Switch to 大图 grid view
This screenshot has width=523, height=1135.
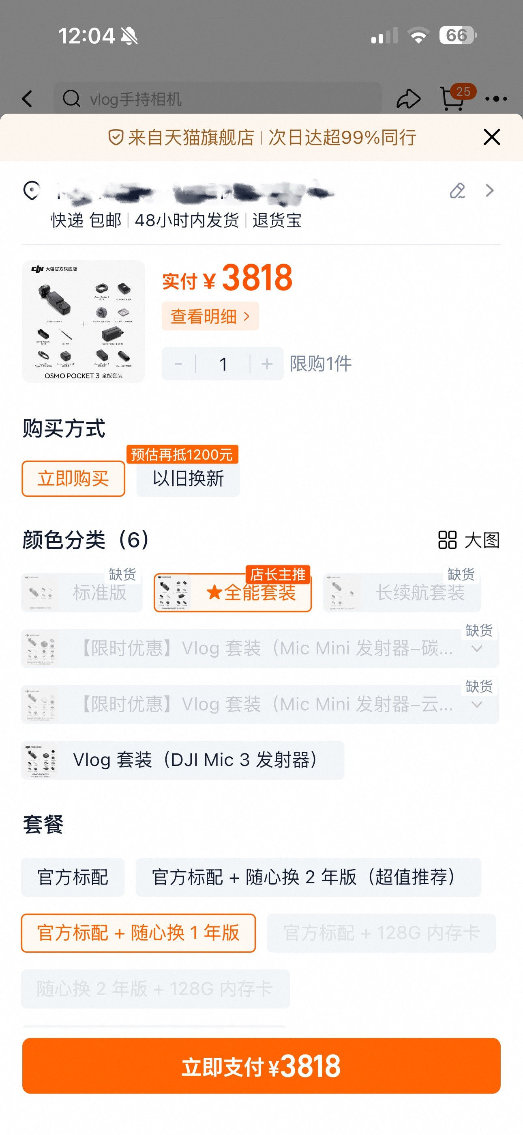[x=469, y=540]
